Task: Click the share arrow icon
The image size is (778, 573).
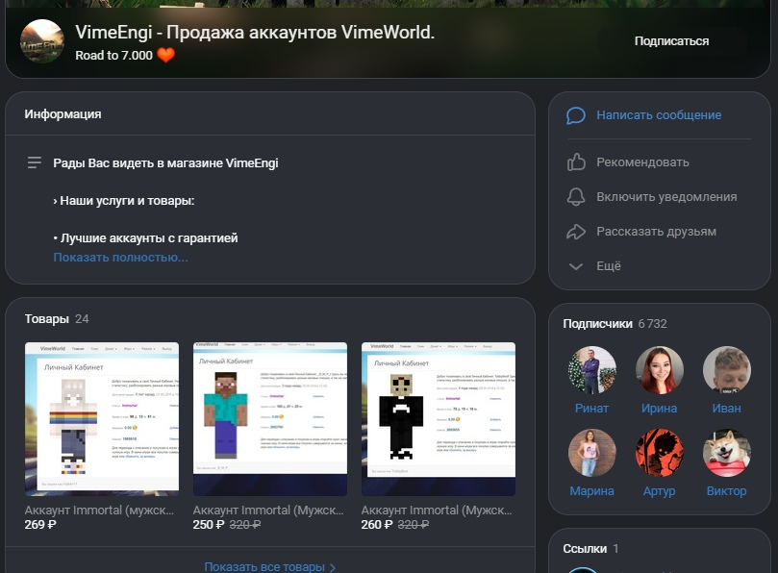Action: coord(576,232)
